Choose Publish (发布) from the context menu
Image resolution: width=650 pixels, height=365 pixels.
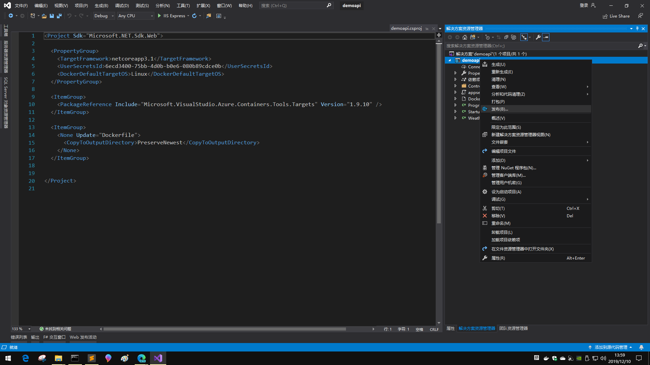pyautogui.click(x=500, y=109)
